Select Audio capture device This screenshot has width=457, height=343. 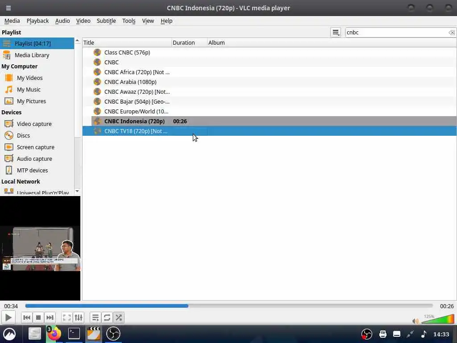click(37, 159)
